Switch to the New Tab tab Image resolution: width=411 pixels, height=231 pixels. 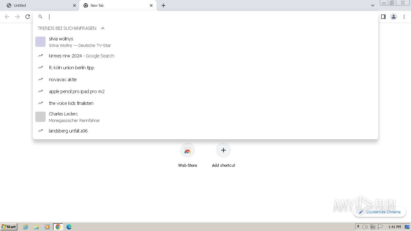118,5
